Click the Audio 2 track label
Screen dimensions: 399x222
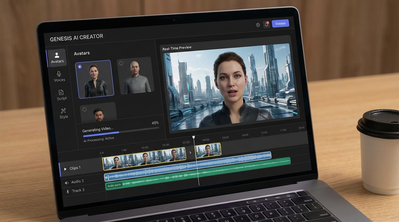[x=77, y=182]
